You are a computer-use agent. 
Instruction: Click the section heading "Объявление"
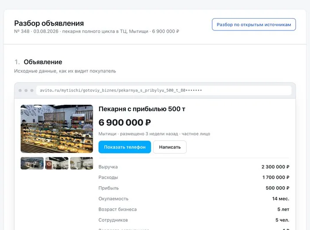coord(43,62)
